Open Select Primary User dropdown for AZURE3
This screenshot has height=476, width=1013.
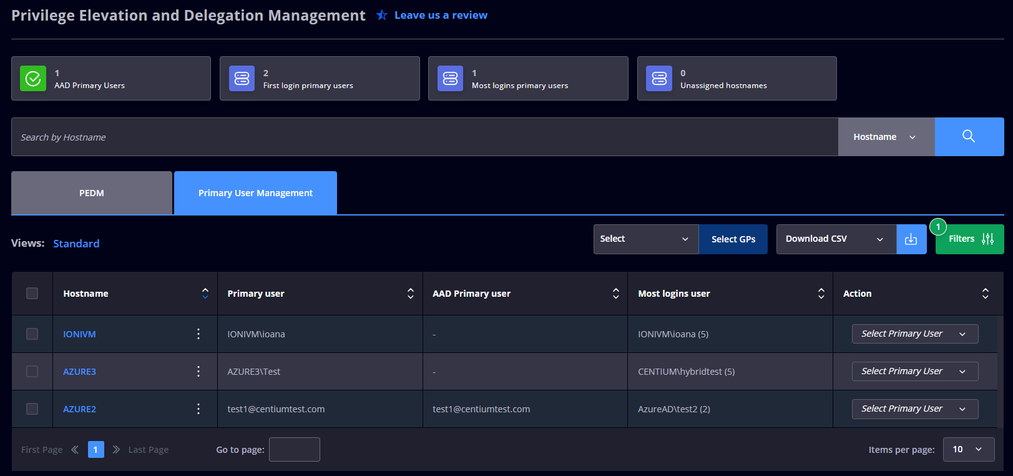point(915,372)
